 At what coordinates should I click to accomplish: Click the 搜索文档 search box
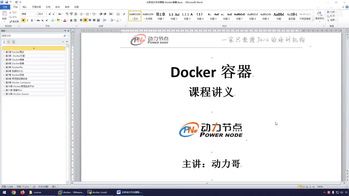[32, 36]
